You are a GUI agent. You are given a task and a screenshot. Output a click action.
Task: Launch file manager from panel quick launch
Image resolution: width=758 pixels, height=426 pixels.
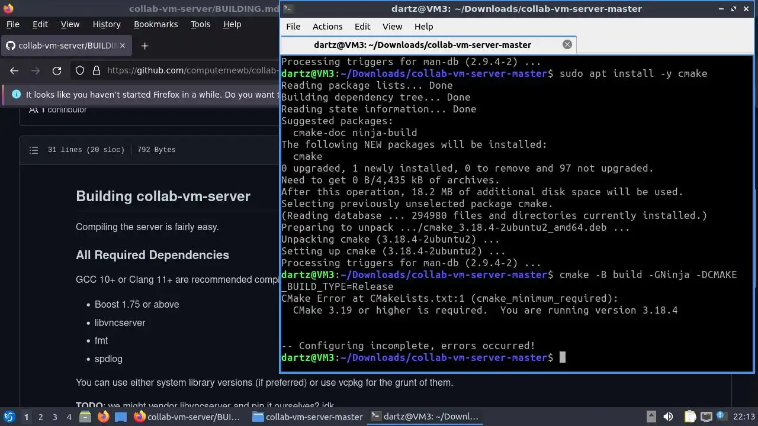pyautogui.click(x=84, y=417)
